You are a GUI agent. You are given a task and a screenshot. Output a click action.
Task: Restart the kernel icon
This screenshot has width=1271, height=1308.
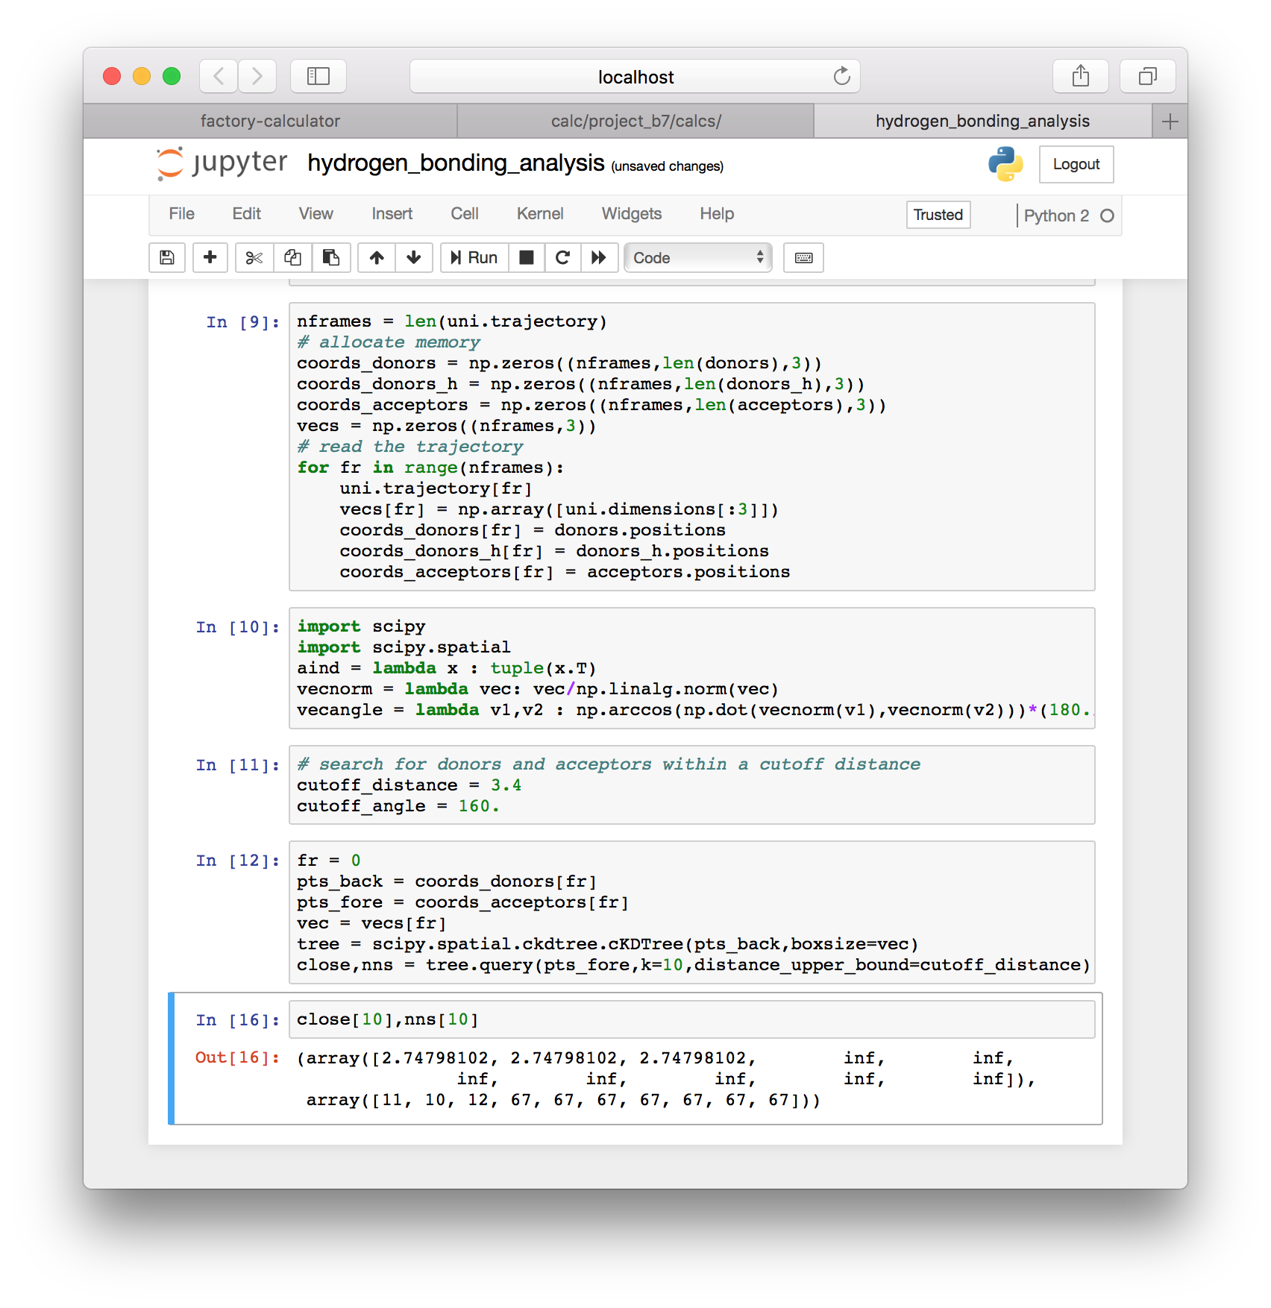click(563, 258)
